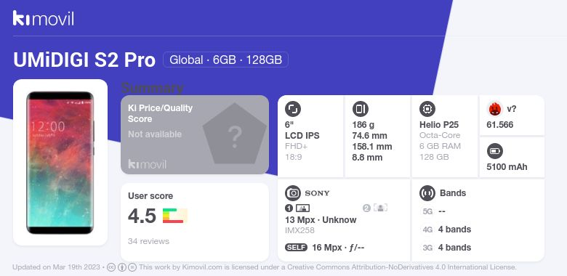Click the user score rating bar chart

point(175,216)
